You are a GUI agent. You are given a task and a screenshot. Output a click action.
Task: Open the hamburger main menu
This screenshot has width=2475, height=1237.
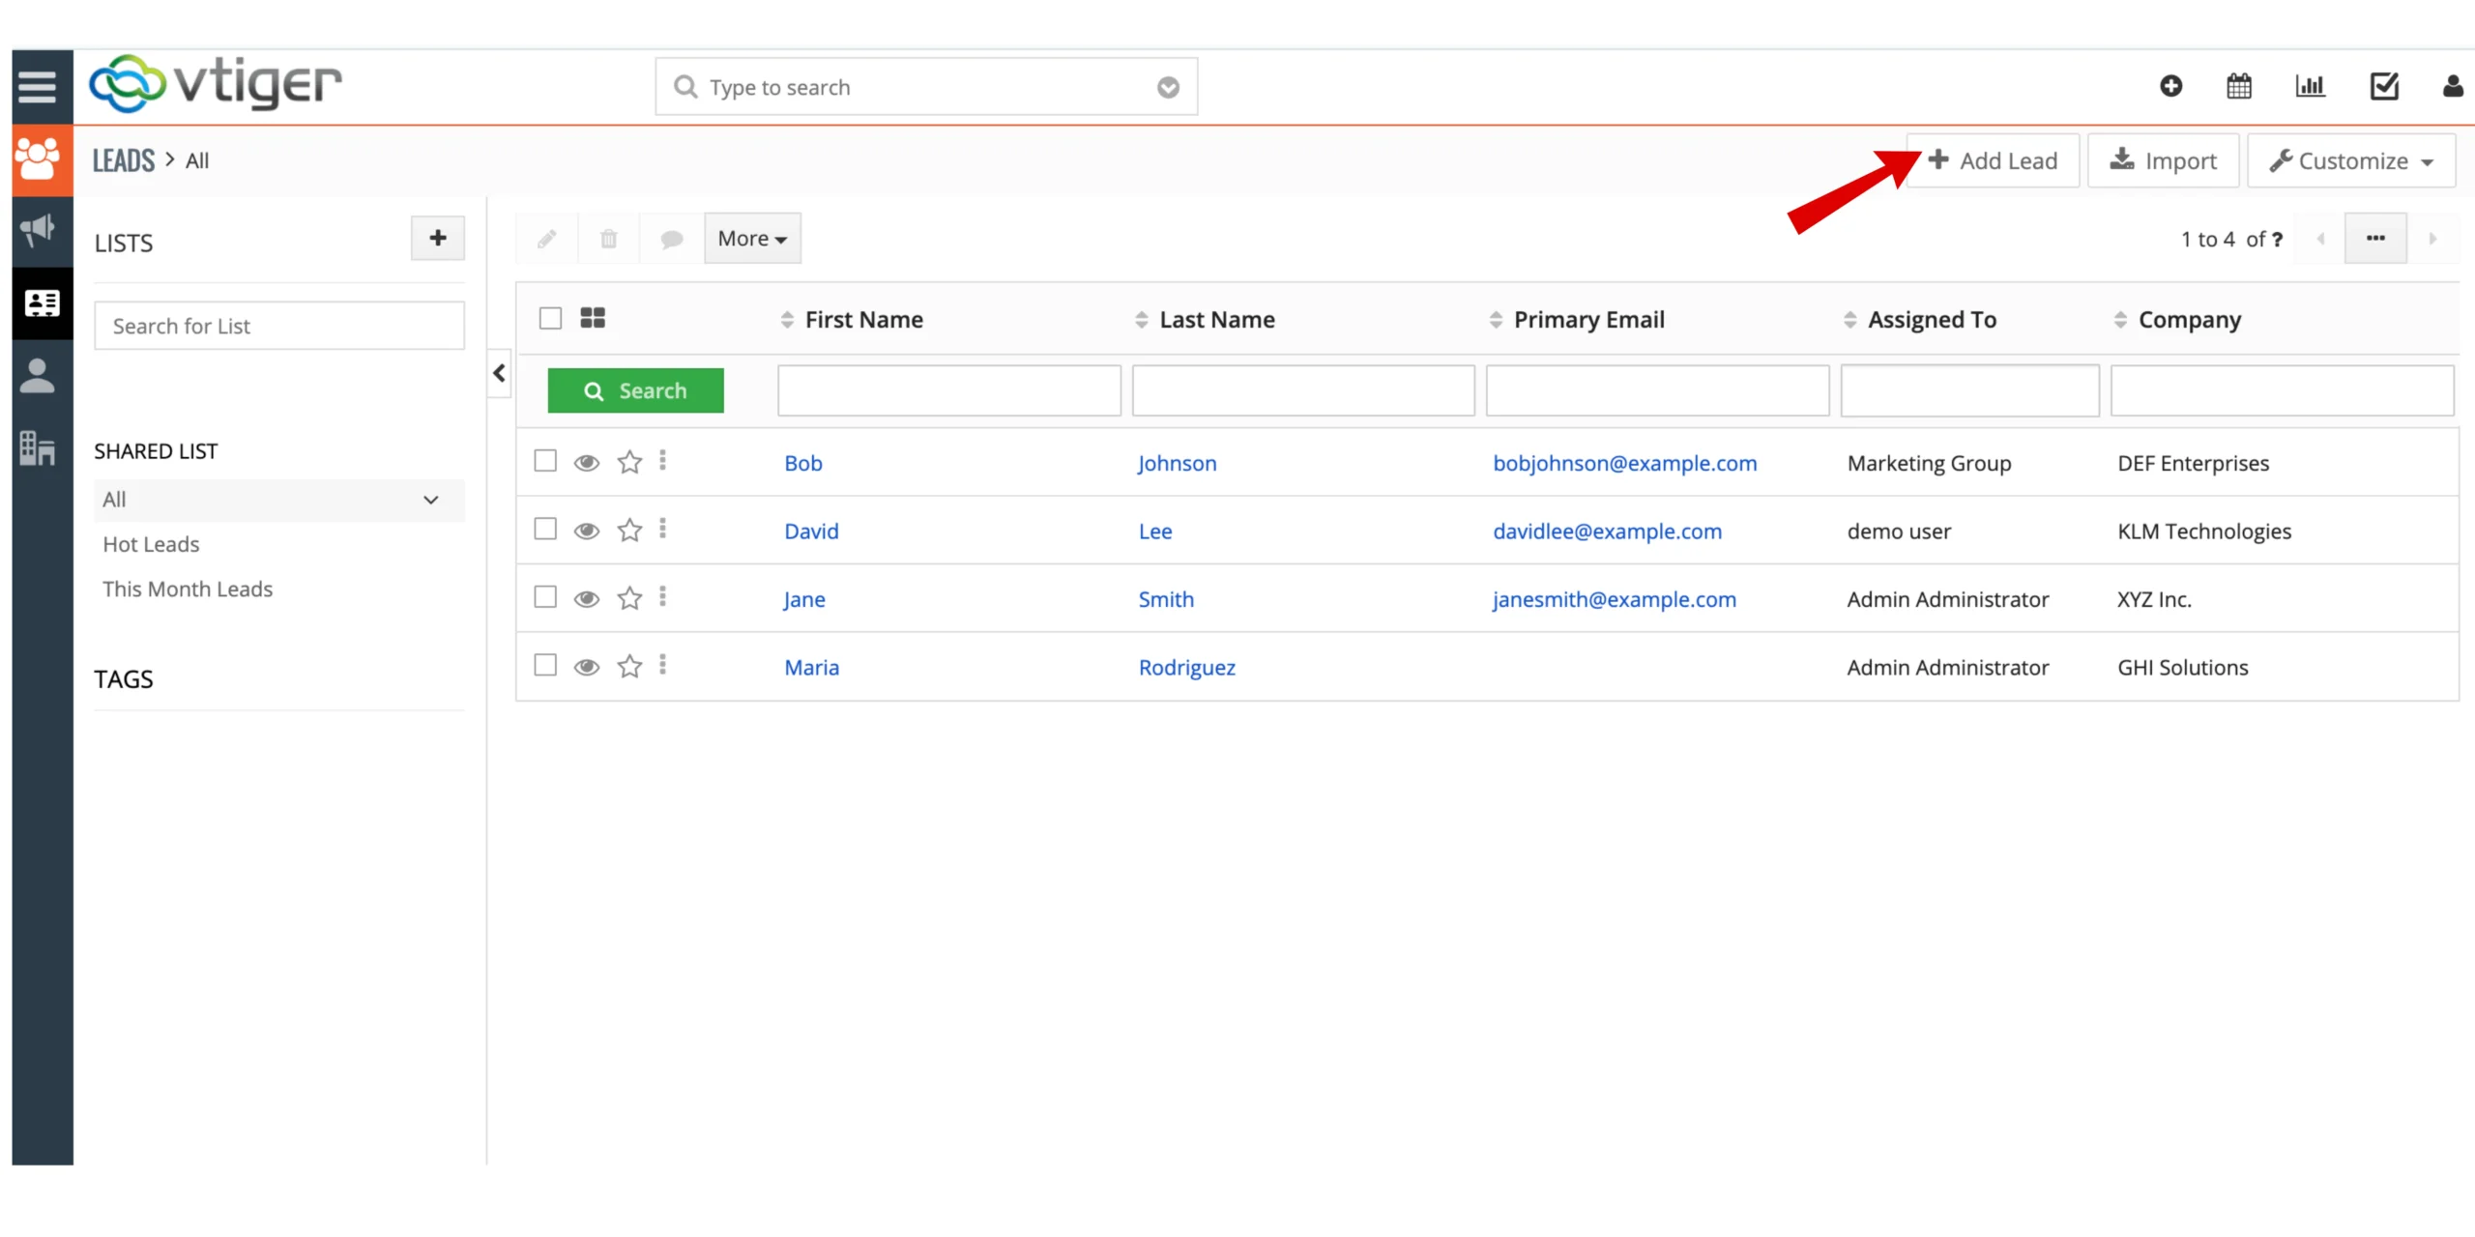click(x=37, y=87)
